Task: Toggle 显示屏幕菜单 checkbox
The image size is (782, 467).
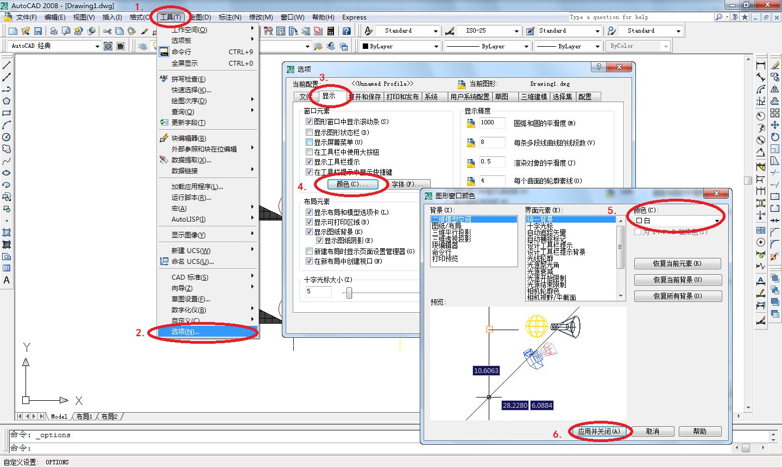Action: click(309, 142)
